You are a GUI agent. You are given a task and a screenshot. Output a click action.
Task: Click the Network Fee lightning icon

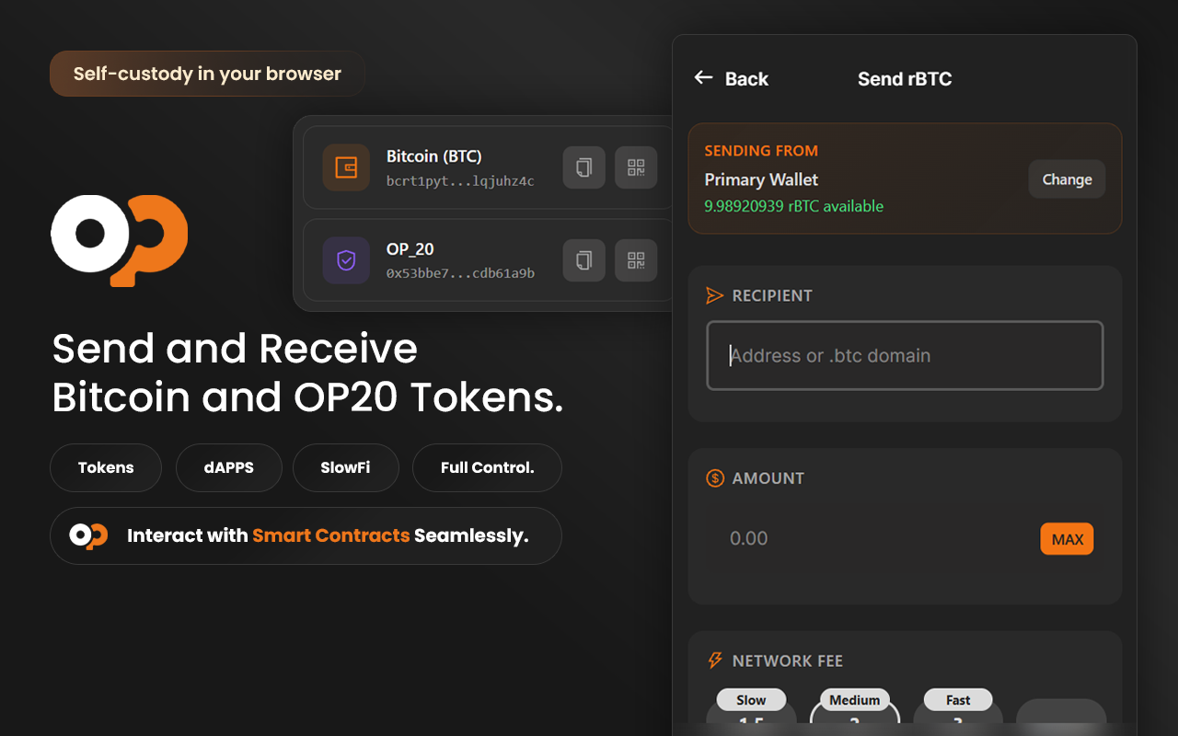[x=715, y=661]
